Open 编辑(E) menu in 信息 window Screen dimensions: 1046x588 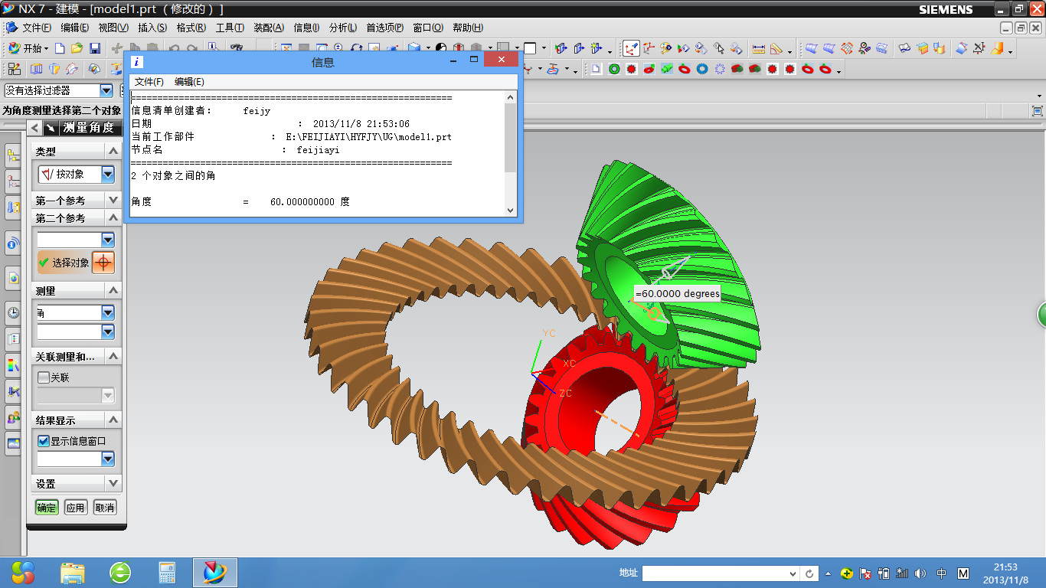pos(189,81)
